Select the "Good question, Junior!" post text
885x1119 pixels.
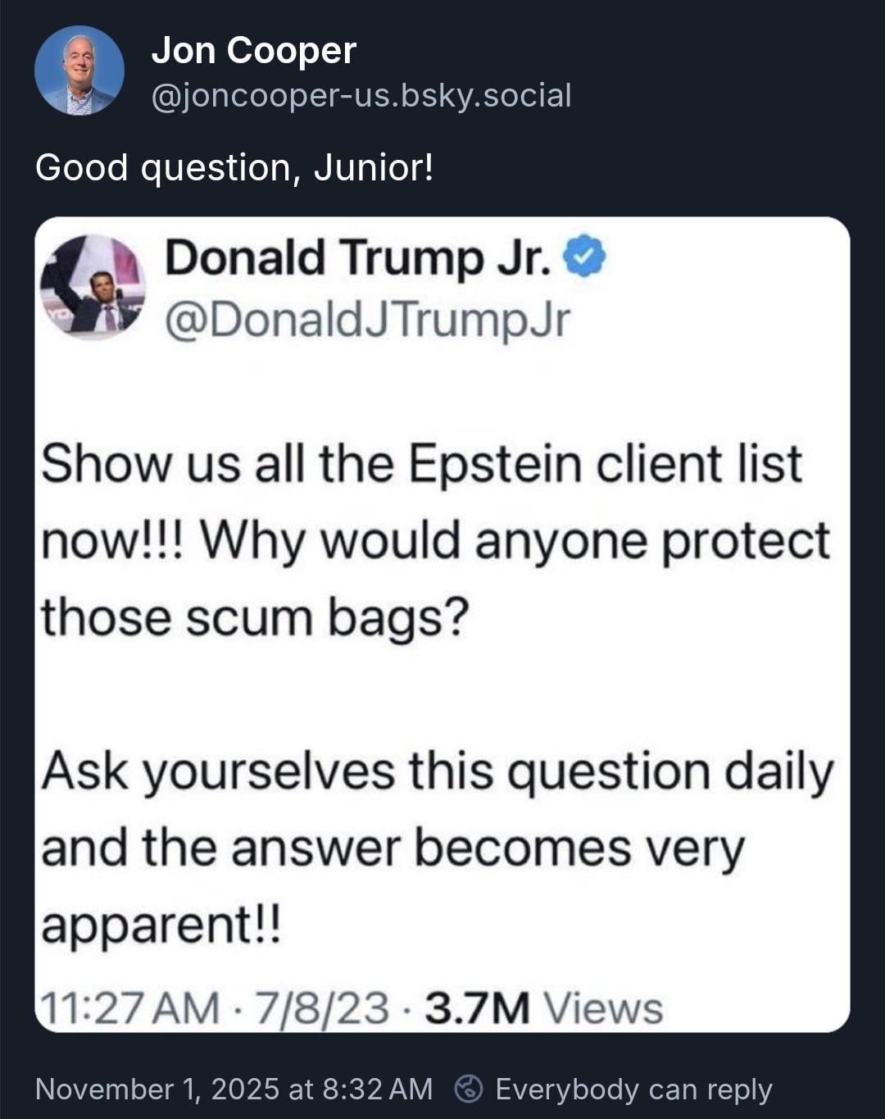coord(234,168)
